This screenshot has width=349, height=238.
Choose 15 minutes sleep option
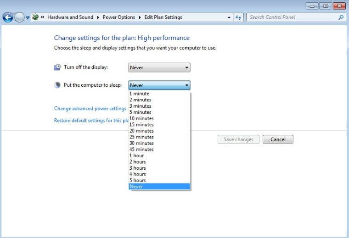141,125
